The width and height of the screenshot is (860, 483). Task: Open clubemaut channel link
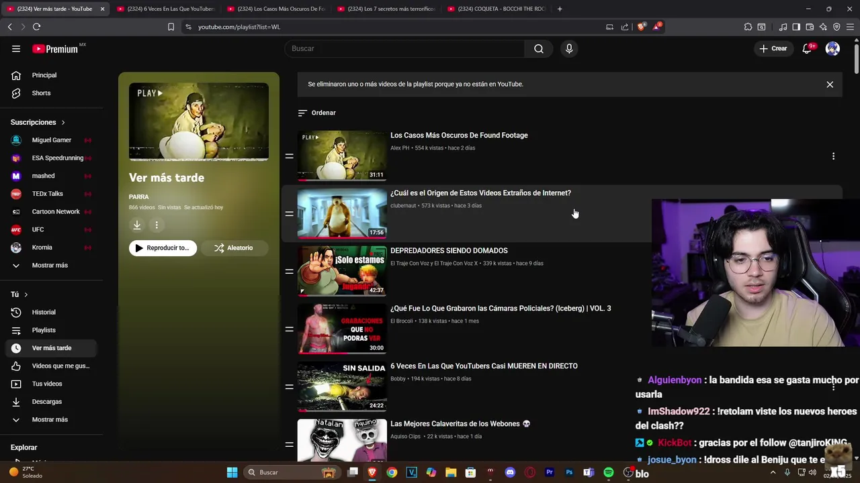(403, 206)
